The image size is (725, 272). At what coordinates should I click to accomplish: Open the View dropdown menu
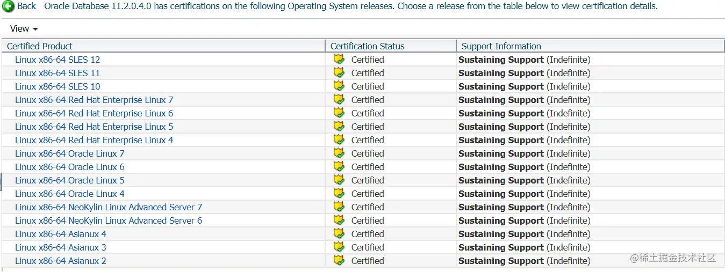tap(24, 28)
